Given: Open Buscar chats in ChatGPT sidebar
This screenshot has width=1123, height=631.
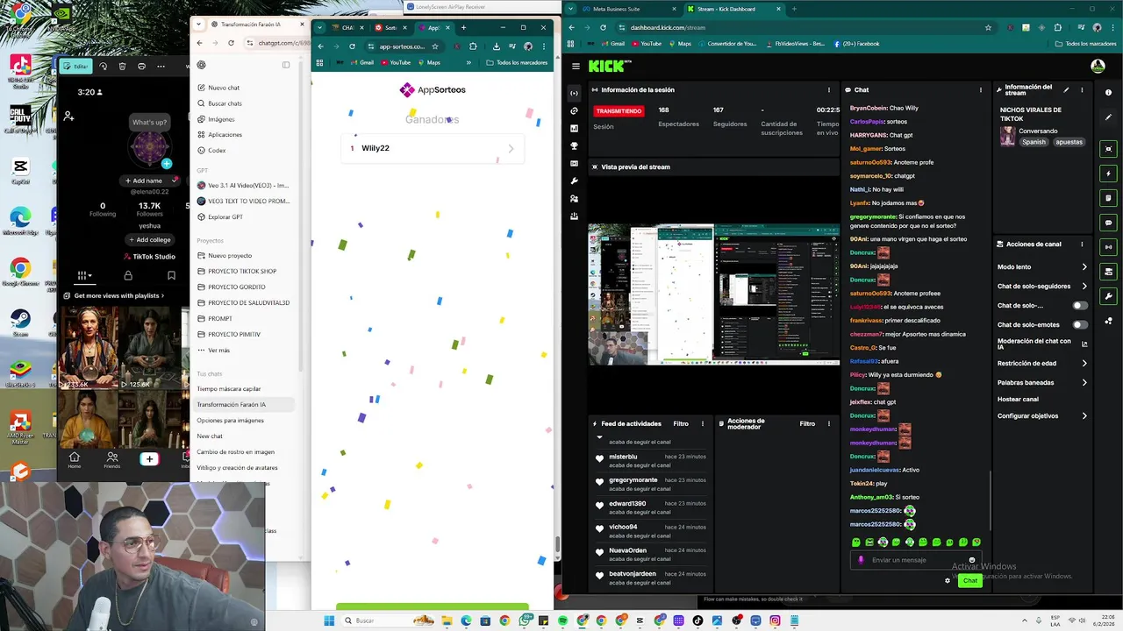Looking at the screenshot, I should (x=225, y=103).
